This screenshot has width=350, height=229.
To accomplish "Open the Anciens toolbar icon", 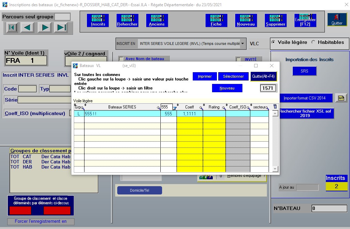I will click(157, 20).
